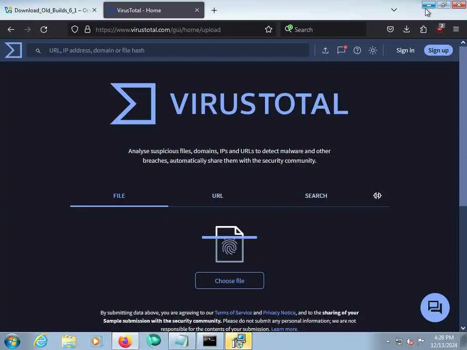Expand the list all tabs chevron

click(x=394, y=10)
